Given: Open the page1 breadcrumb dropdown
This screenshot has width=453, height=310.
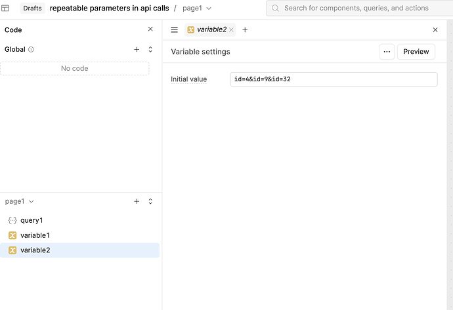Looking at the screenshot, I should 197,9.
